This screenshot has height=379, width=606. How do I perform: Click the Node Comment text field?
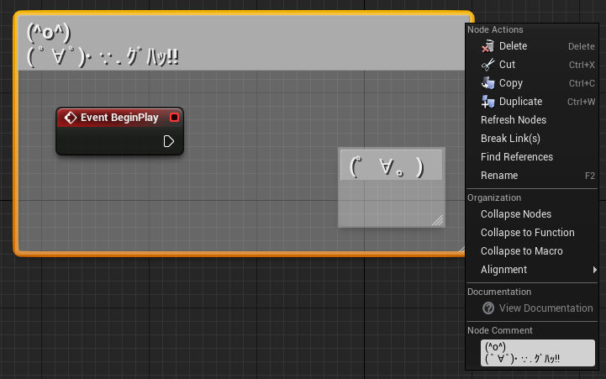click(x=538, y=353)
